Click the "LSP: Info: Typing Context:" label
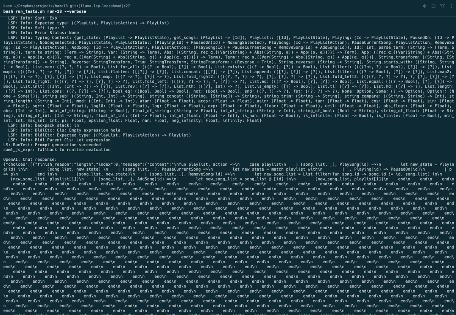The width and height of the screenshot is (456, 315). (x=40, y=38)
